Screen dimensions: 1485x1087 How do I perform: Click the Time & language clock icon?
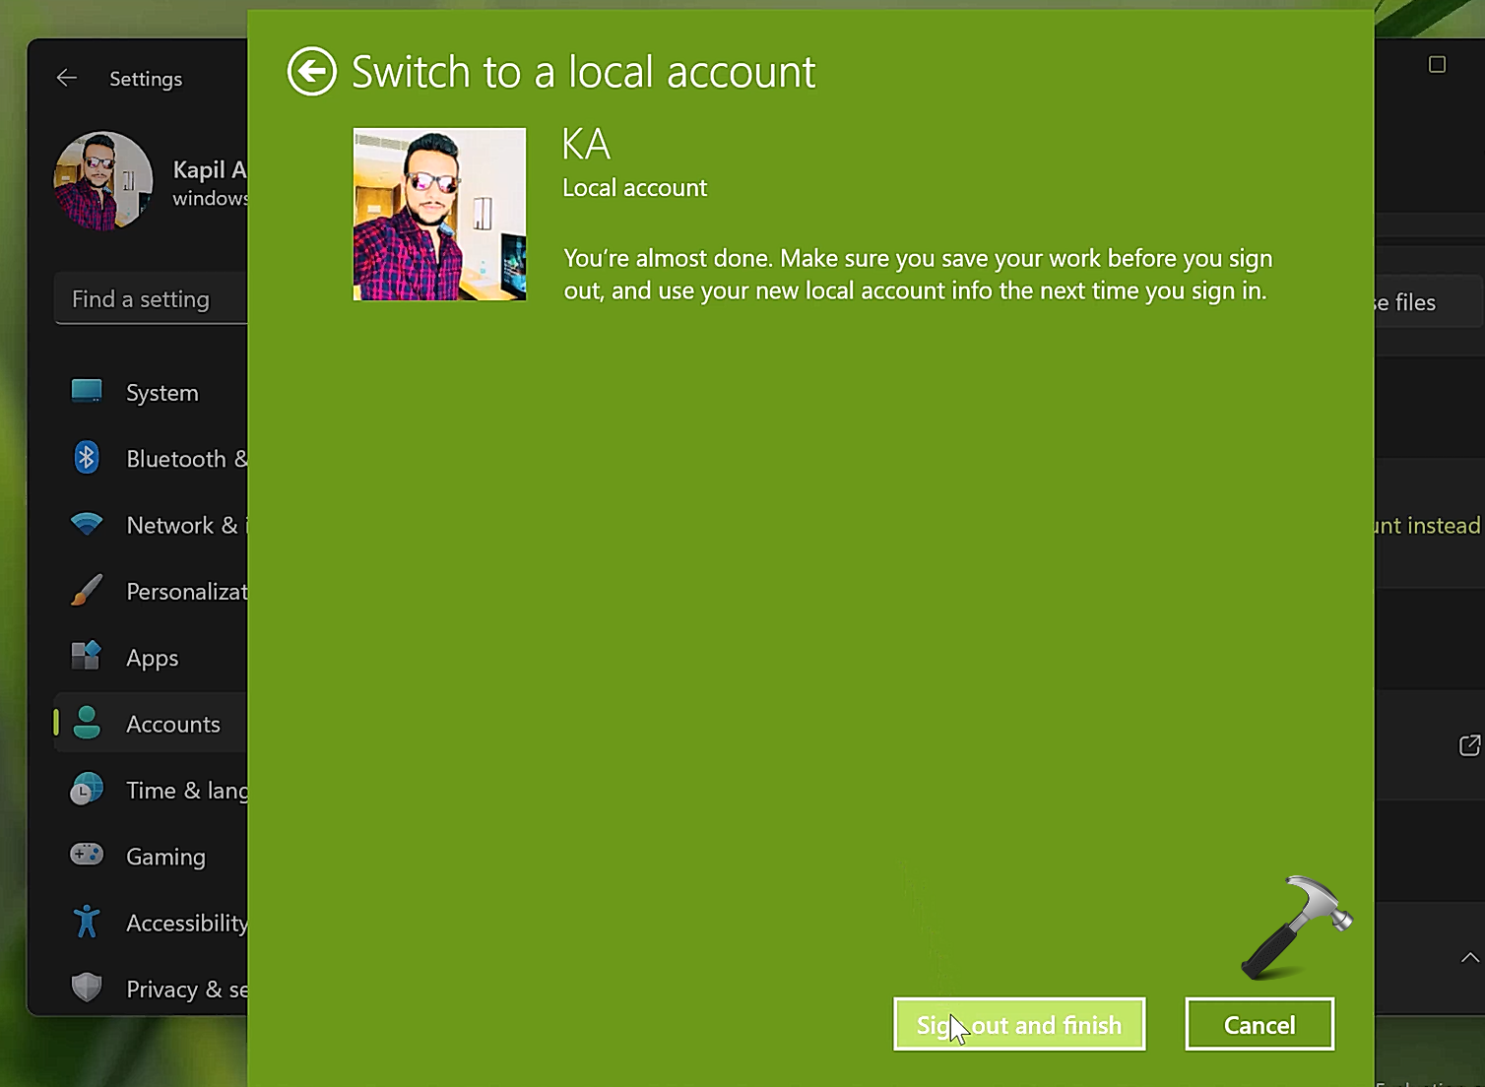tap(87, 790)
